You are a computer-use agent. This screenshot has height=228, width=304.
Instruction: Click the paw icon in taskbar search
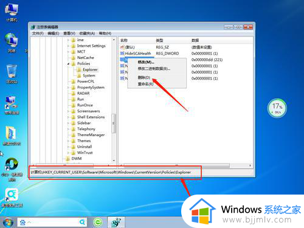pos(22,223)
